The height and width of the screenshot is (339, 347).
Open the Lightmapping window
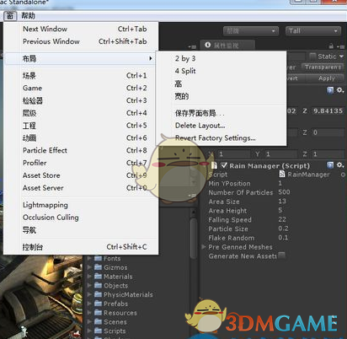[x=82, y=205]
